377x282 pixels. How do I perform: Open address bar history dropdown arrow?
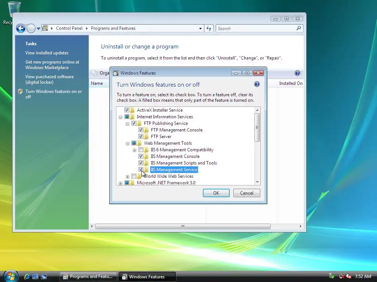tap(200, 29)
